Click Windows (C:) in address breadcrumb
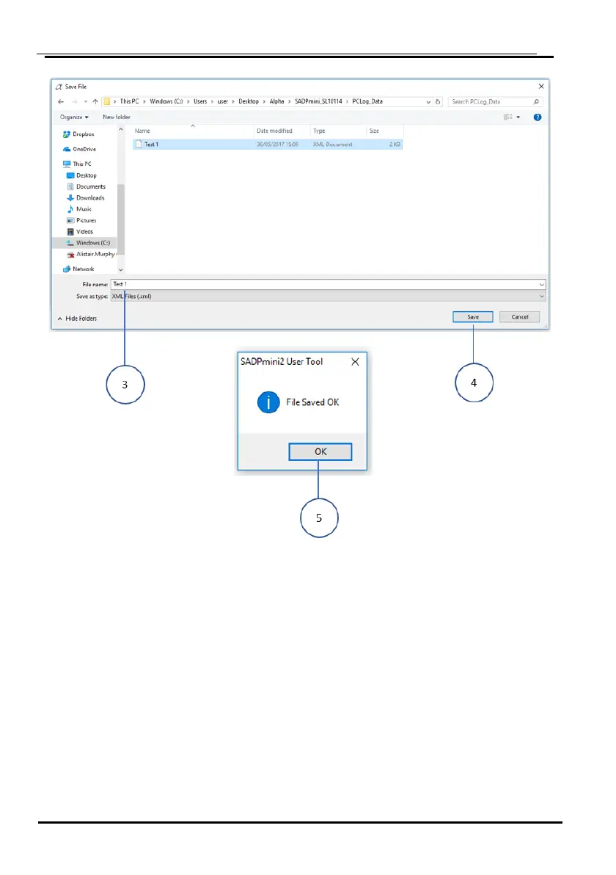Viewport: 616px width, 875px height. pos(166,101)
